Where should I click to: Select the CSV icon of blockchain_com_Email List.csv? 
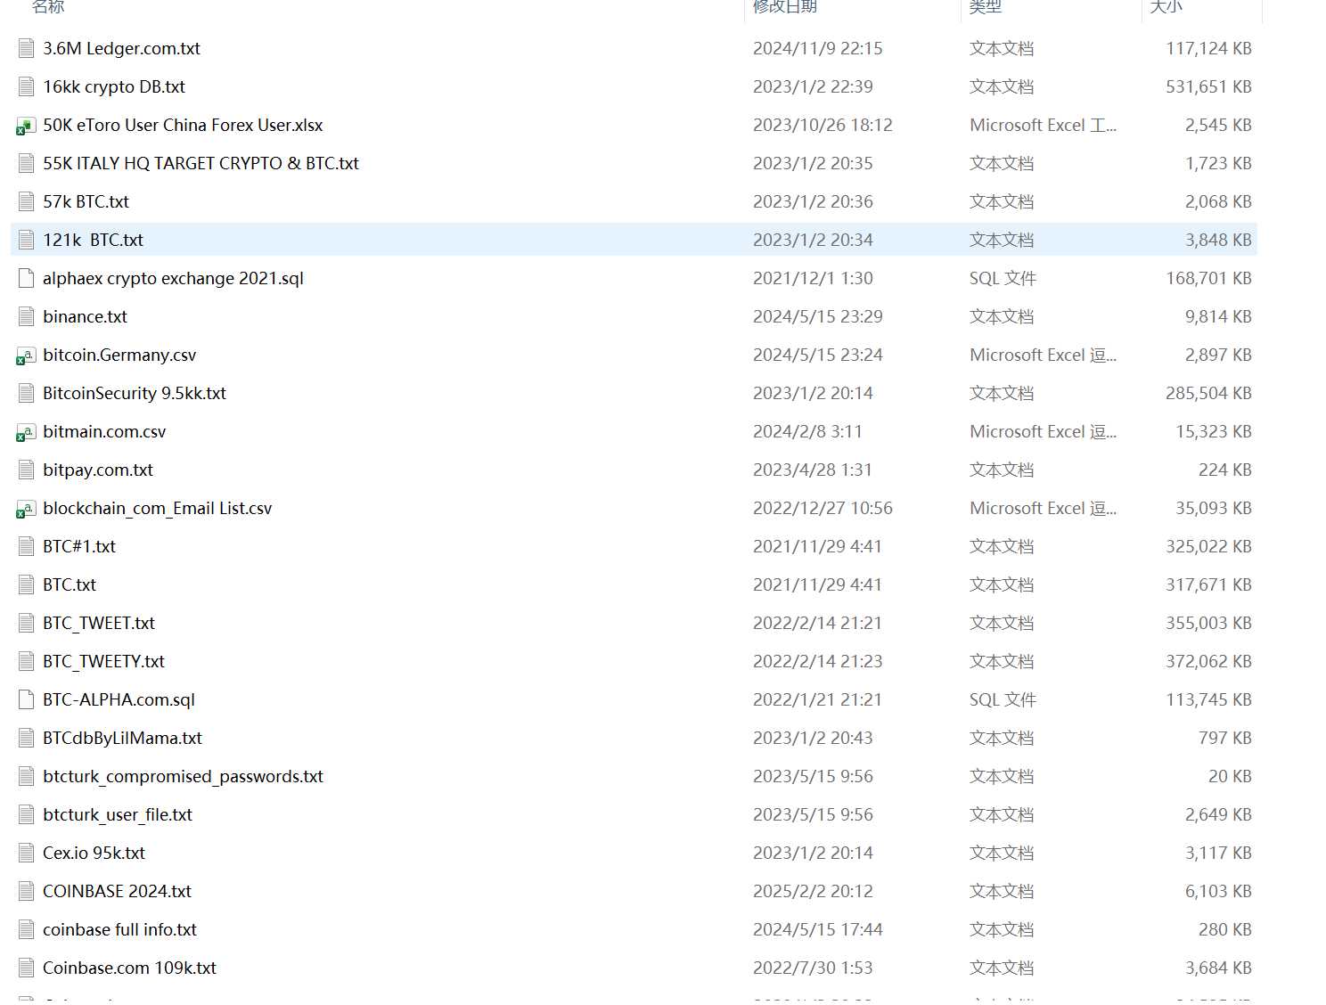coord(26,509)
